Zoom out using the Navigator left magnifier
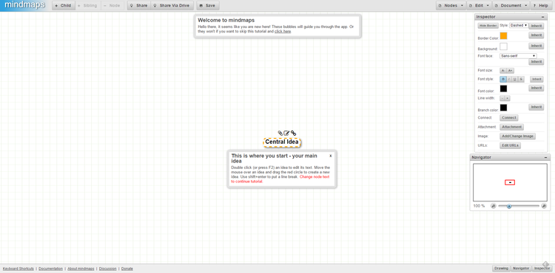 pyautogui.click(x=493, y=206)
